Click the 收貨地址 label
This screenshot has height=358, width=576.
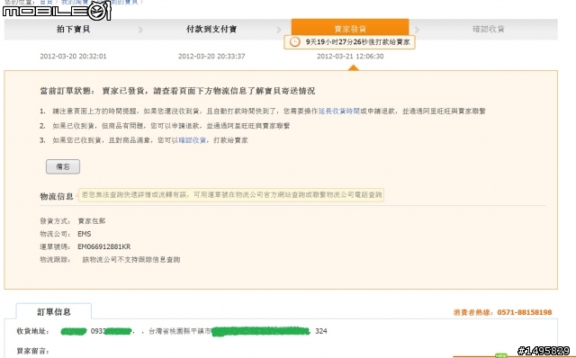click(32, 331)
